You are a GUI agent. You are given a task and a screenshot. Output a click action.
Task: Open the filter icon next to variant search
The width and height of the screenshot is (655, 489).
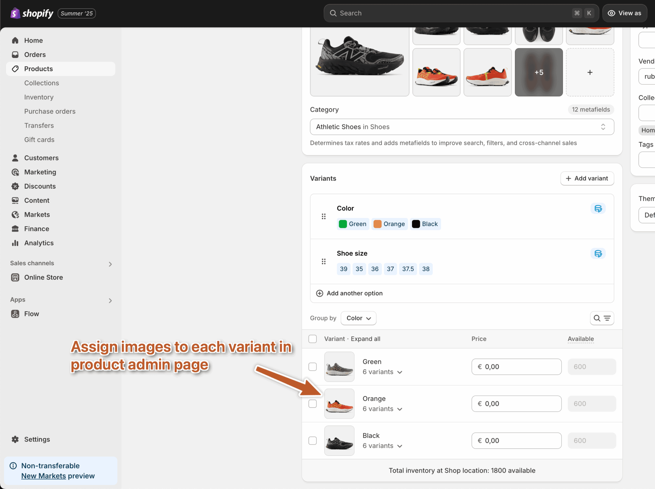click(607, 318)
